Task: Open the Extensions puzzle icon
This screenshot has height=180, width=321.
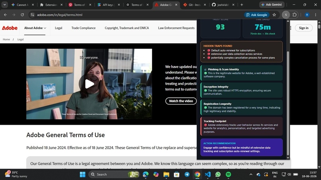Action: pyautogui.click(x=294, y=15)
